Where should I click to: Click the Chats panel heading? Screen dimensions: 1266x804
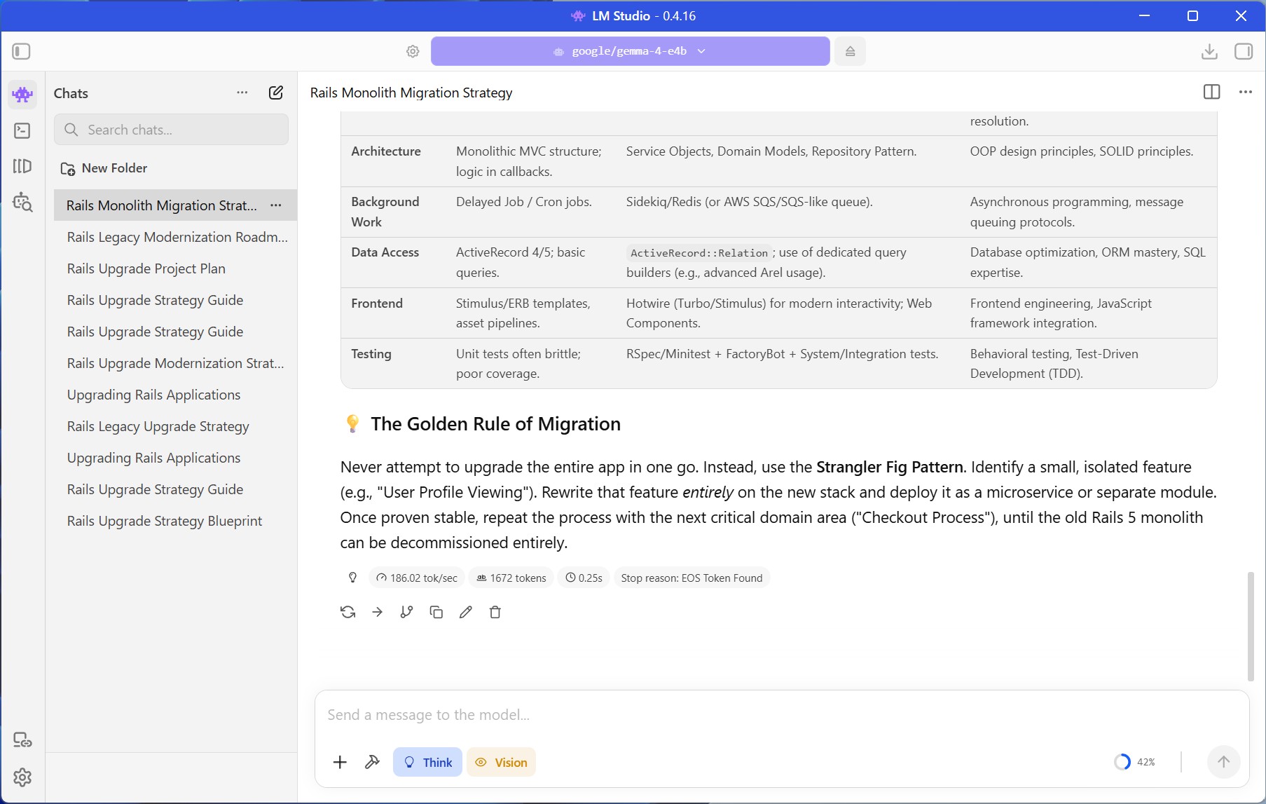tap(71, 93)
